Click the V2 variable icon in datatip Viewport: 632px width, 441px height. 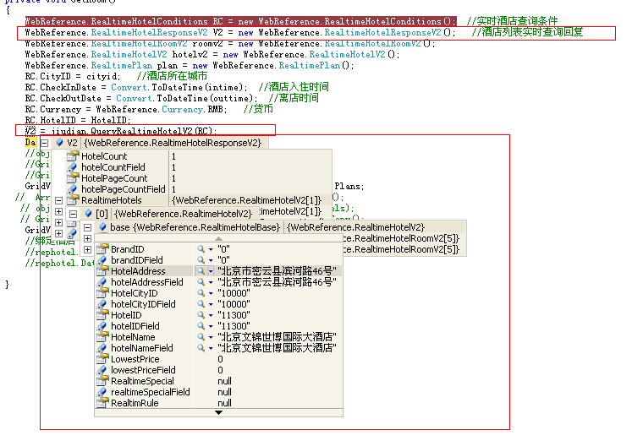pos(60,143)
